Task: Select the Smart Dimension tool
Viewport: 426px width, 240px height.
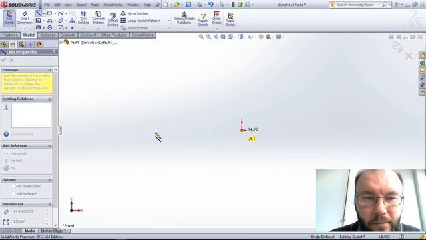Action: point(25,18)
